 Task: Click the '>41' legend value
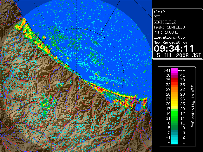coord(167,70)
